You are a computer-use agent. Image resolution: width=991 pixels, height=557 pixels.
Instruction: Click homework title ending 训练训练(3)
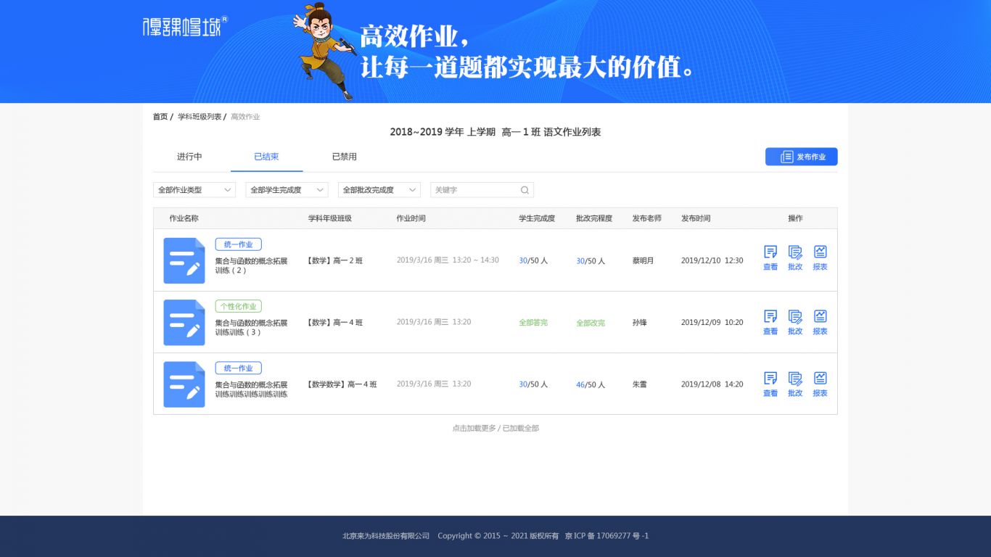pyautogui.click(x=251, y=328)
